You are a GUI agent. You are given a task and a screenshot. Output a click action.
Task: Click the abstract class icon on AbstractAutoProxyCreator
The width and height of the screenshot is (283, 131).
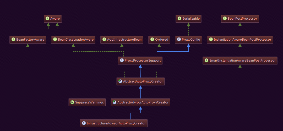120,81
